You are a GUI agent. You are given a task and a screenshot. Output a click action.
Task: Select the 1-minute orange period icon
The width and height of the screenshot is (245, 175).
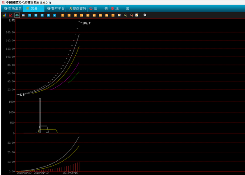click(x=63, y=15)
